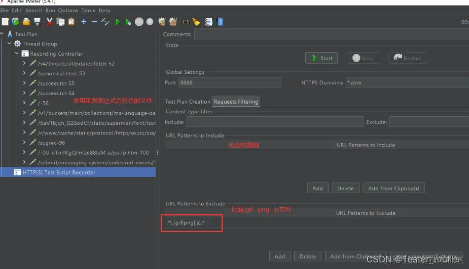Screen dimensions: 469x269
Task: Click Add from Clipboard for Include patterns
Action: 393,188
